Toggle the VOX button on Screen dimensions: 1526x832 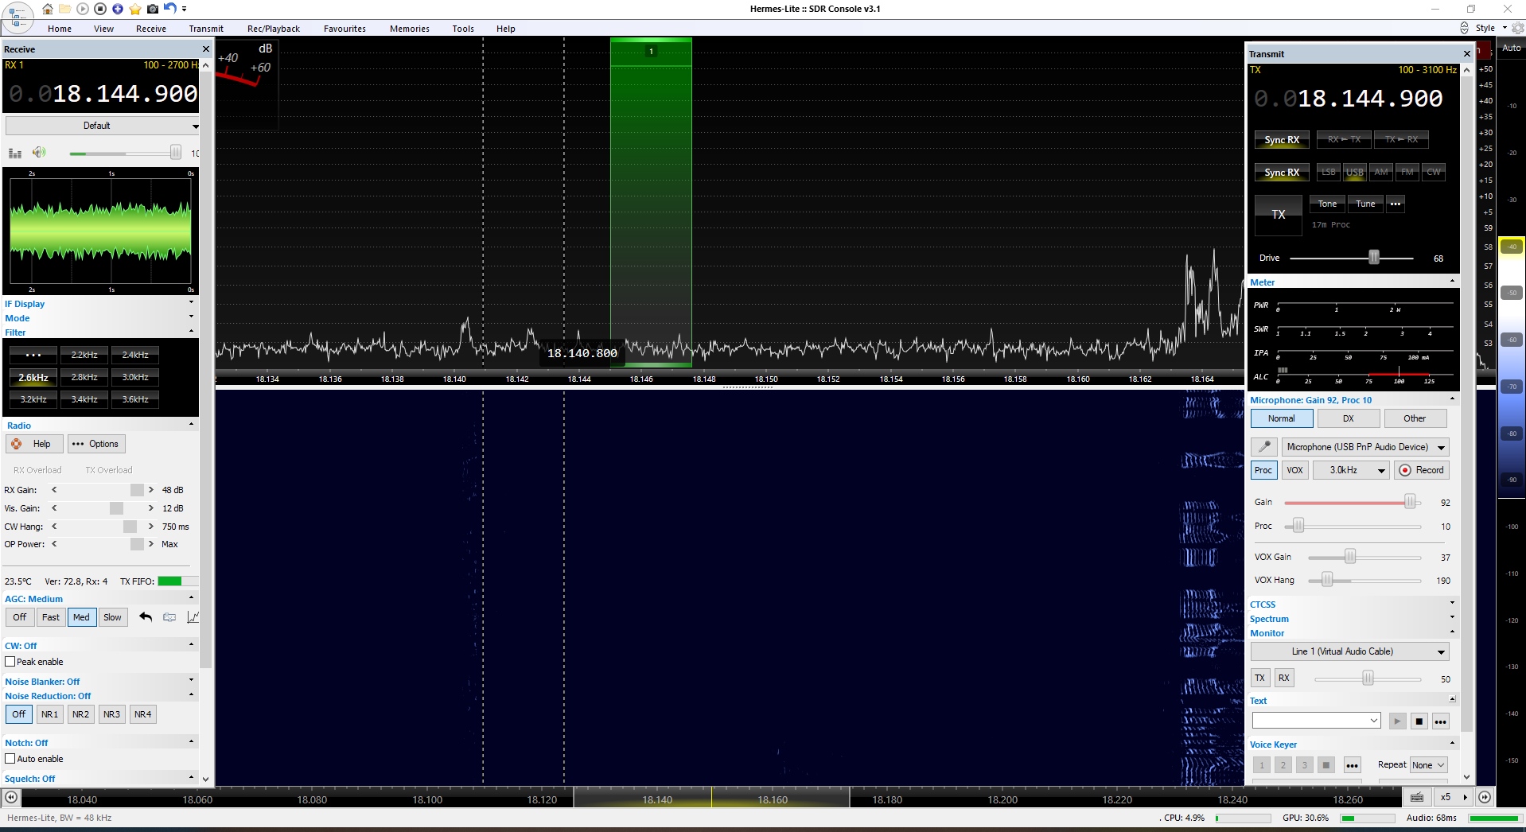1294,470
